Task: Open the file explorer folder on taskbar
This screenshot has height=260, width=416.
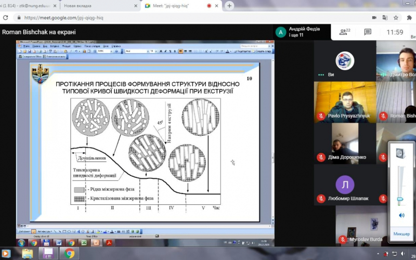Action: 27,253
